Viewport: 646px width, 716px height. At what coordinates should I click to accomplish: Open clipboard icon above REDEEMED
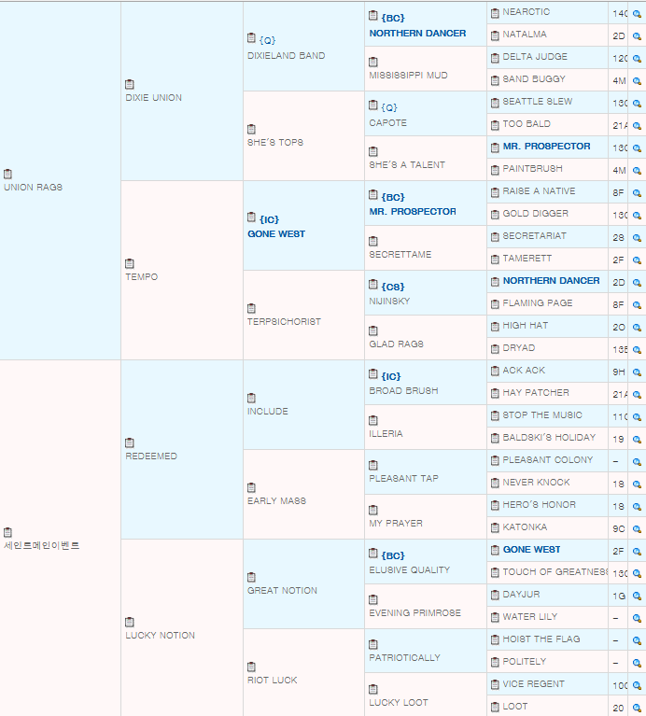point(130,442)
